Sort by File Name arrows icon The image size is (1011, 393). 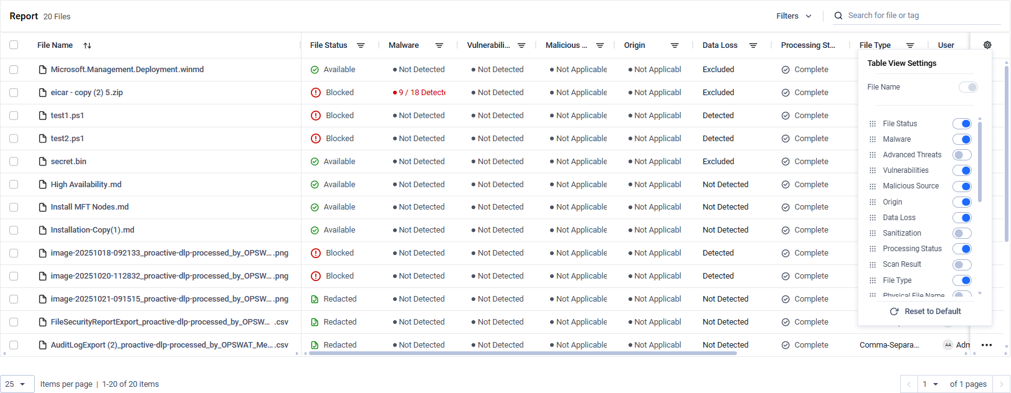(87, 45)
